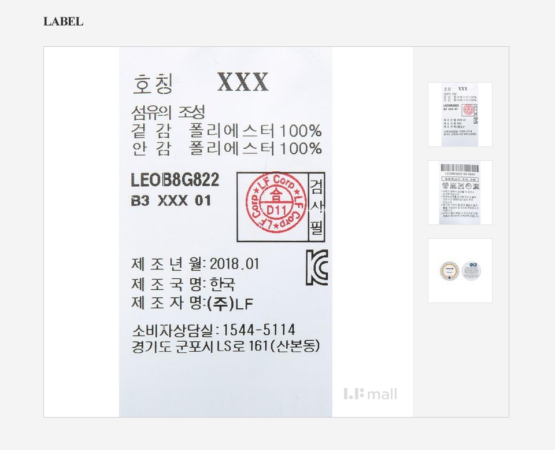Click the manufacturer name (주)LF text
Screen dimensions: 555x450
(230, 304)
